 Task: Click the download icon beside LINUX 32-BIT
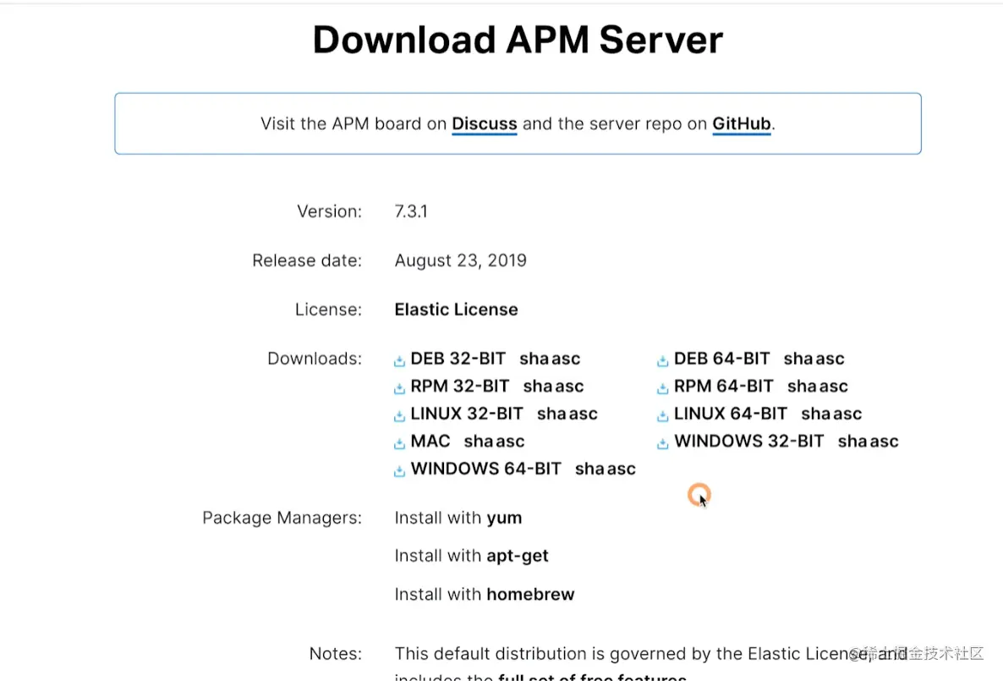[x=399, y=416]
